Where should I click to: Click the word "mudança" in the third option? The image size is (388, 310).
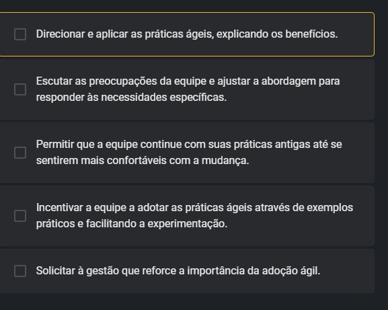point(225,161)
